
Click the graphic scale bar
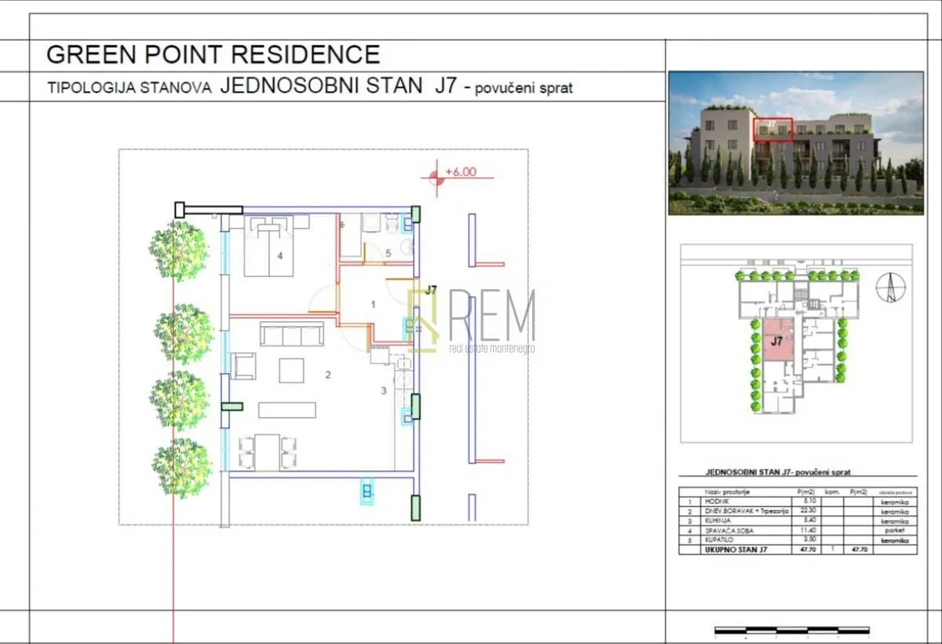pos(791,630)
